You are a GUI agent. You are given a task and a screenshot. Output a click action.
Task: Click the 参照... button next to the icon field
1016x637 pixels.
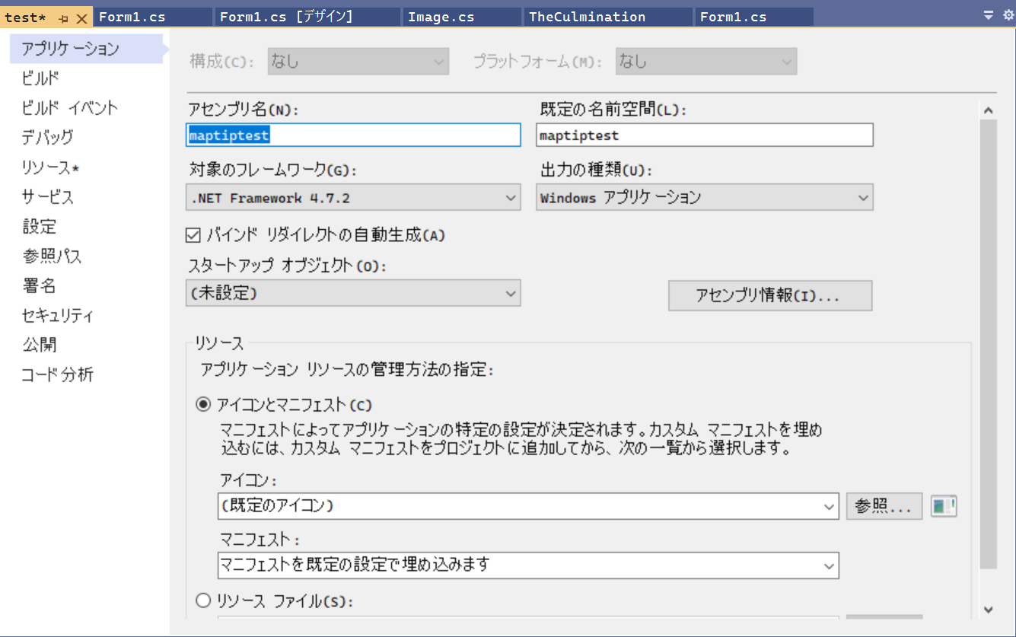(884, 505)
